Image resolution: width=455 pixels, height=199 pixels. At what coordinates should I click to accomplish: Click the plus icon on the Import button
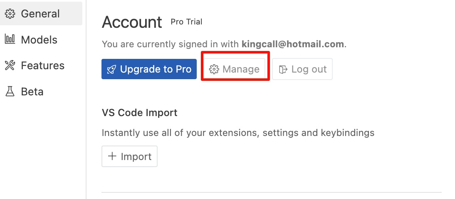[112, 156]
